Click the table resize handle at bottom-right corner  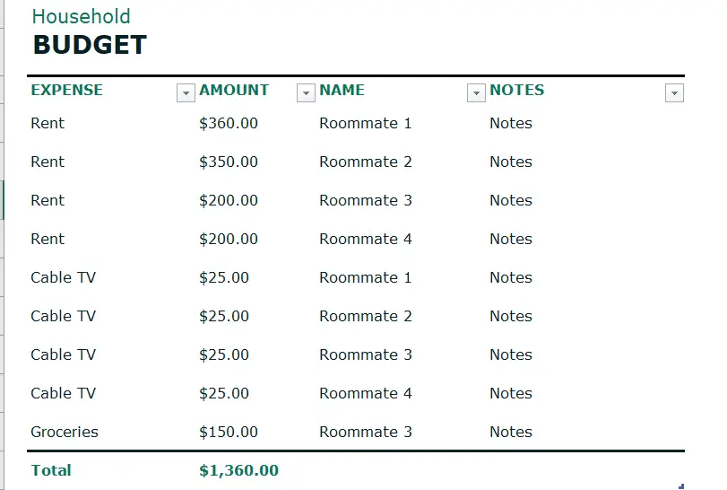tap(681, 486)
